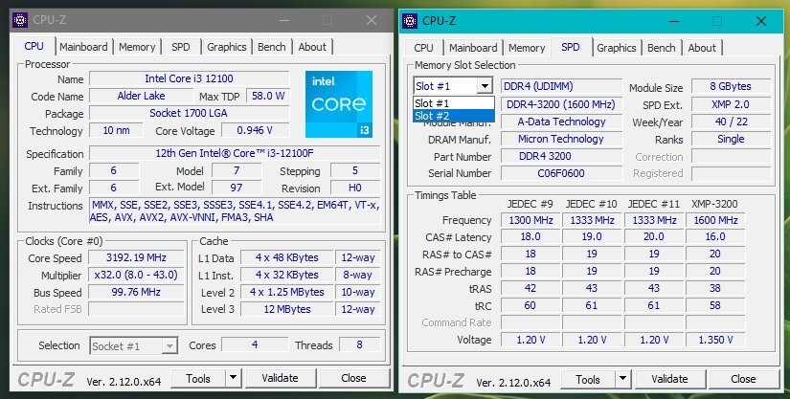Click the Validate button in the left window
The image size is (790, 399).
pyautogui.click(x=281, y=378)
